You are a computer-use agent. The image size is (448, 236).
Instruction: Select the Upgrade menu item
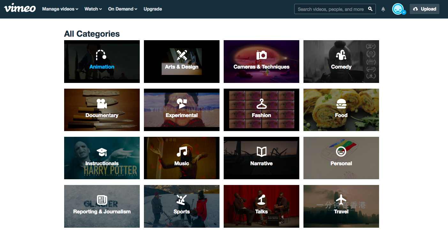pyautogui.click(x=153, y=9)
